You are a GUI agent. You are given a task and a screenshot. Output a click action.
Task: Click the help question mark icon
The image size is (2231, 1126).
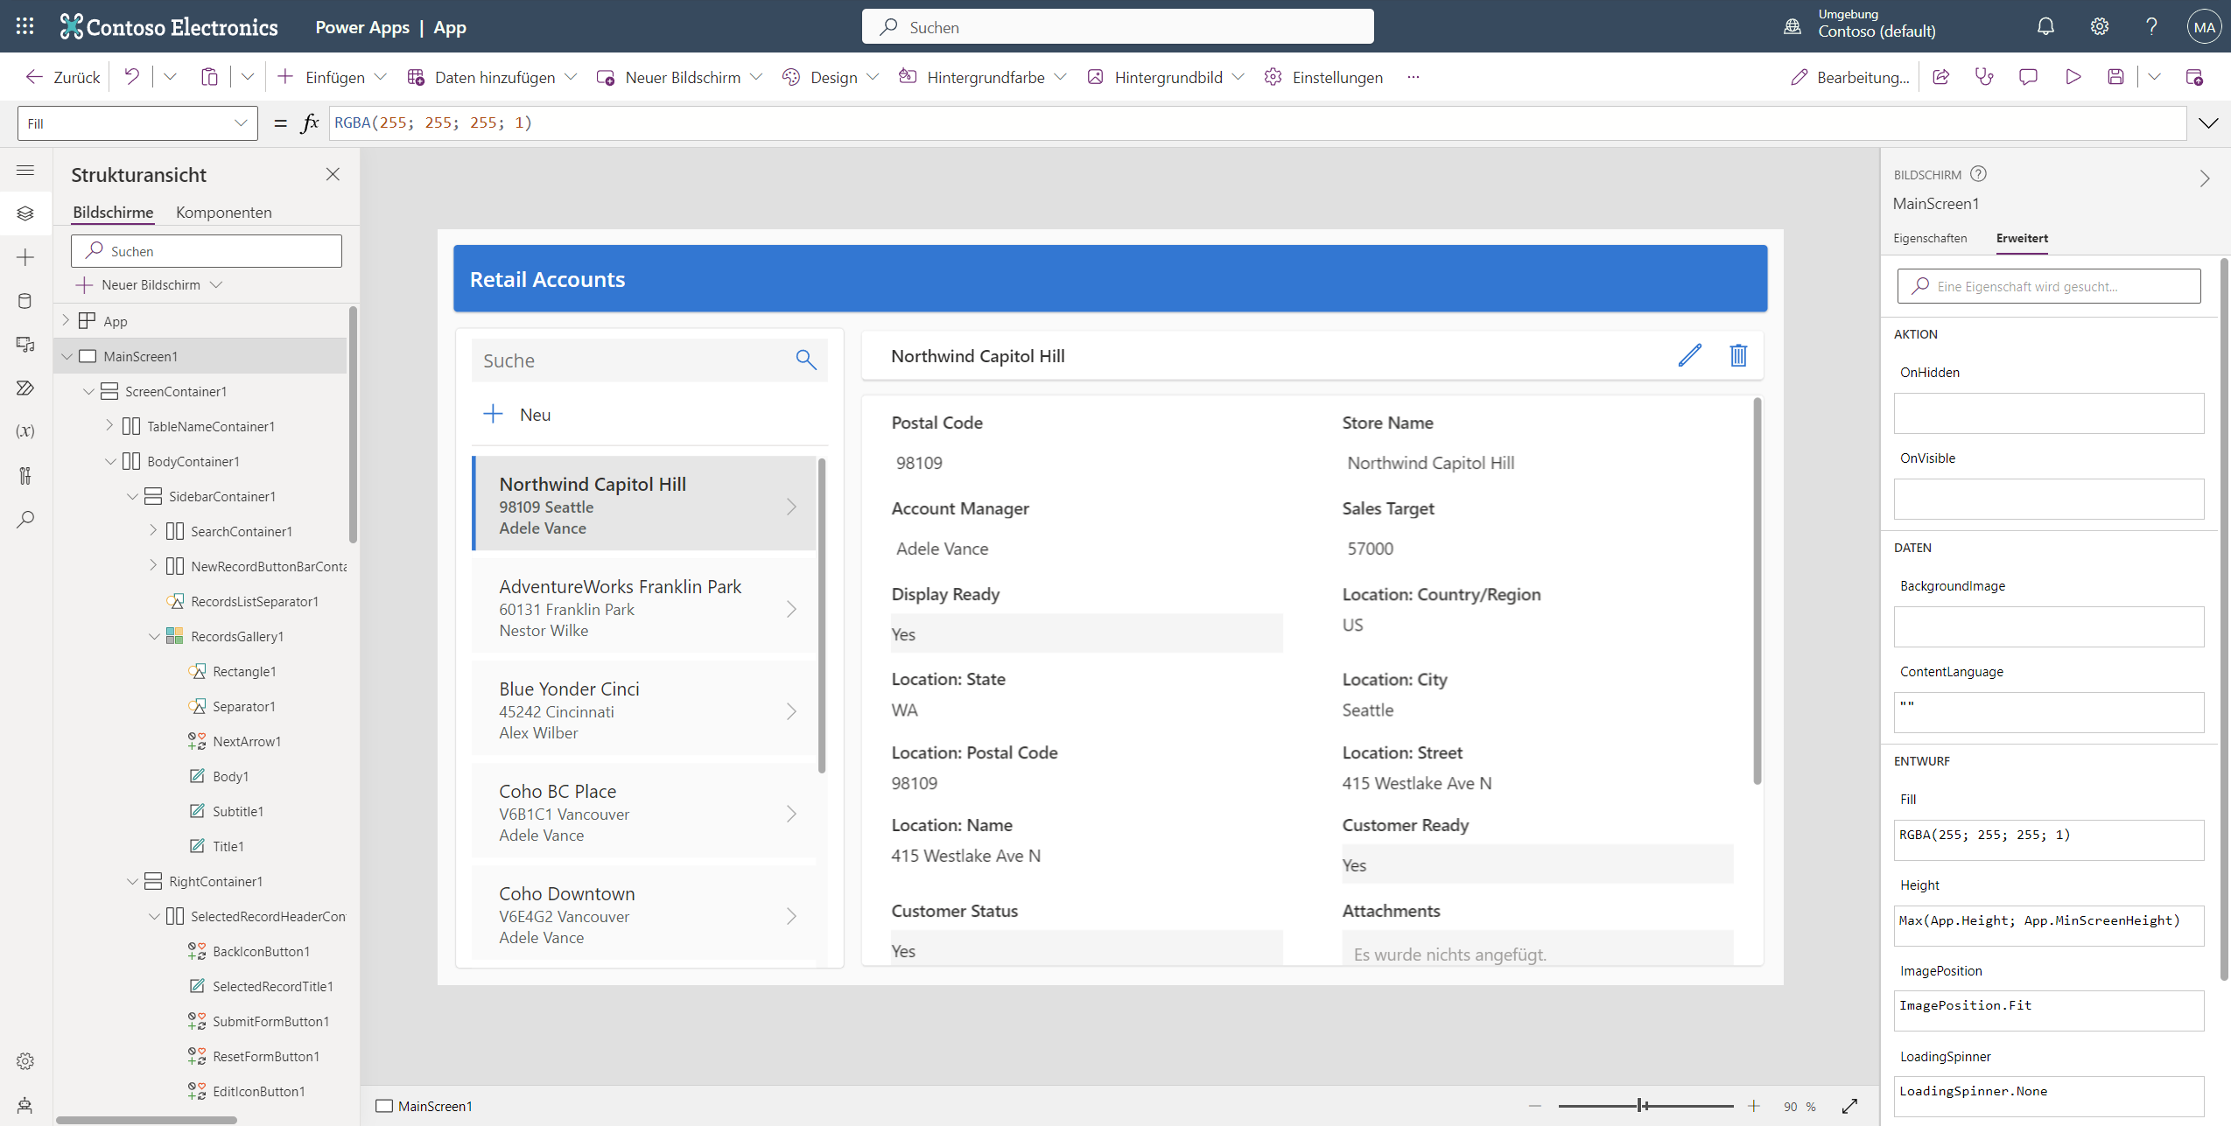(2151, 26)
